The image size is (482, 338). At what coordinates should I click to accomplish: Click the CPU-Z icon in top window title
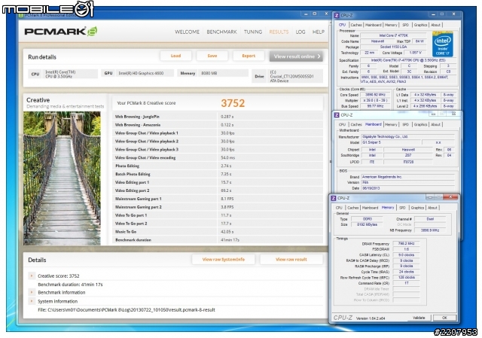pyautogui.click(x=337, y=15)
